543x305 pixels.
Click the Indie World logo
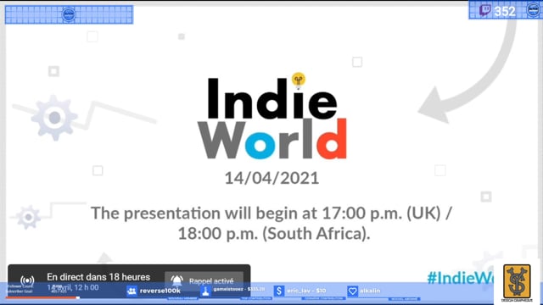pyautogui.click(x=272, y=118)
